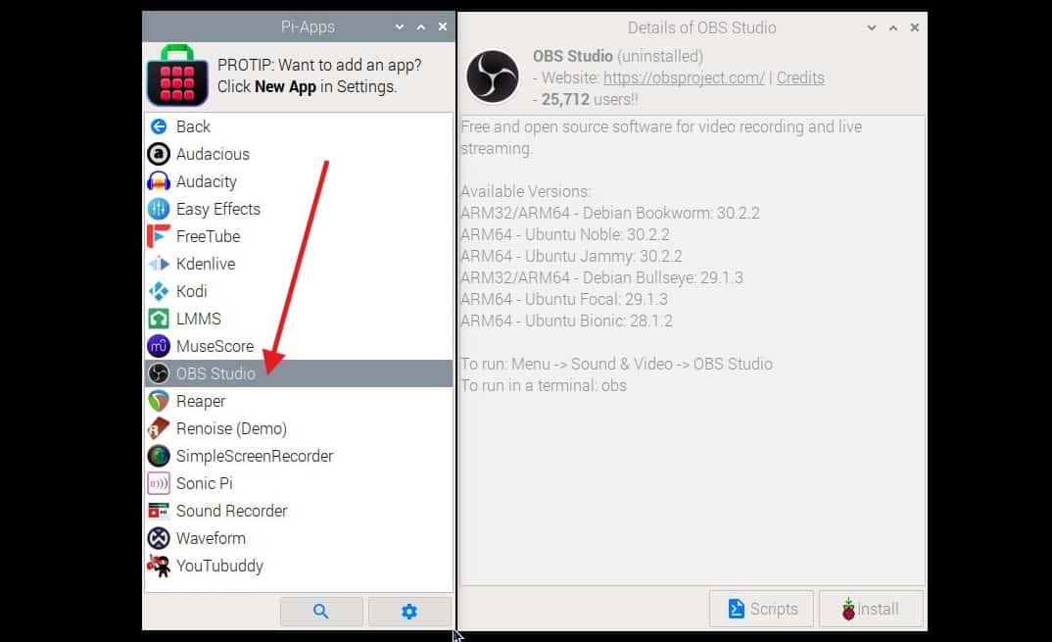This screenshot has height=642, width=1052.
Task: Select the LMMS icon
Action: pyautogui.click(x=159, y=319)
